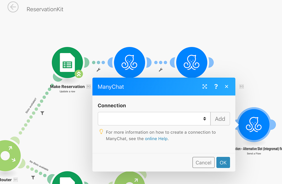Click the Make Reservation module label

point(67,87)
